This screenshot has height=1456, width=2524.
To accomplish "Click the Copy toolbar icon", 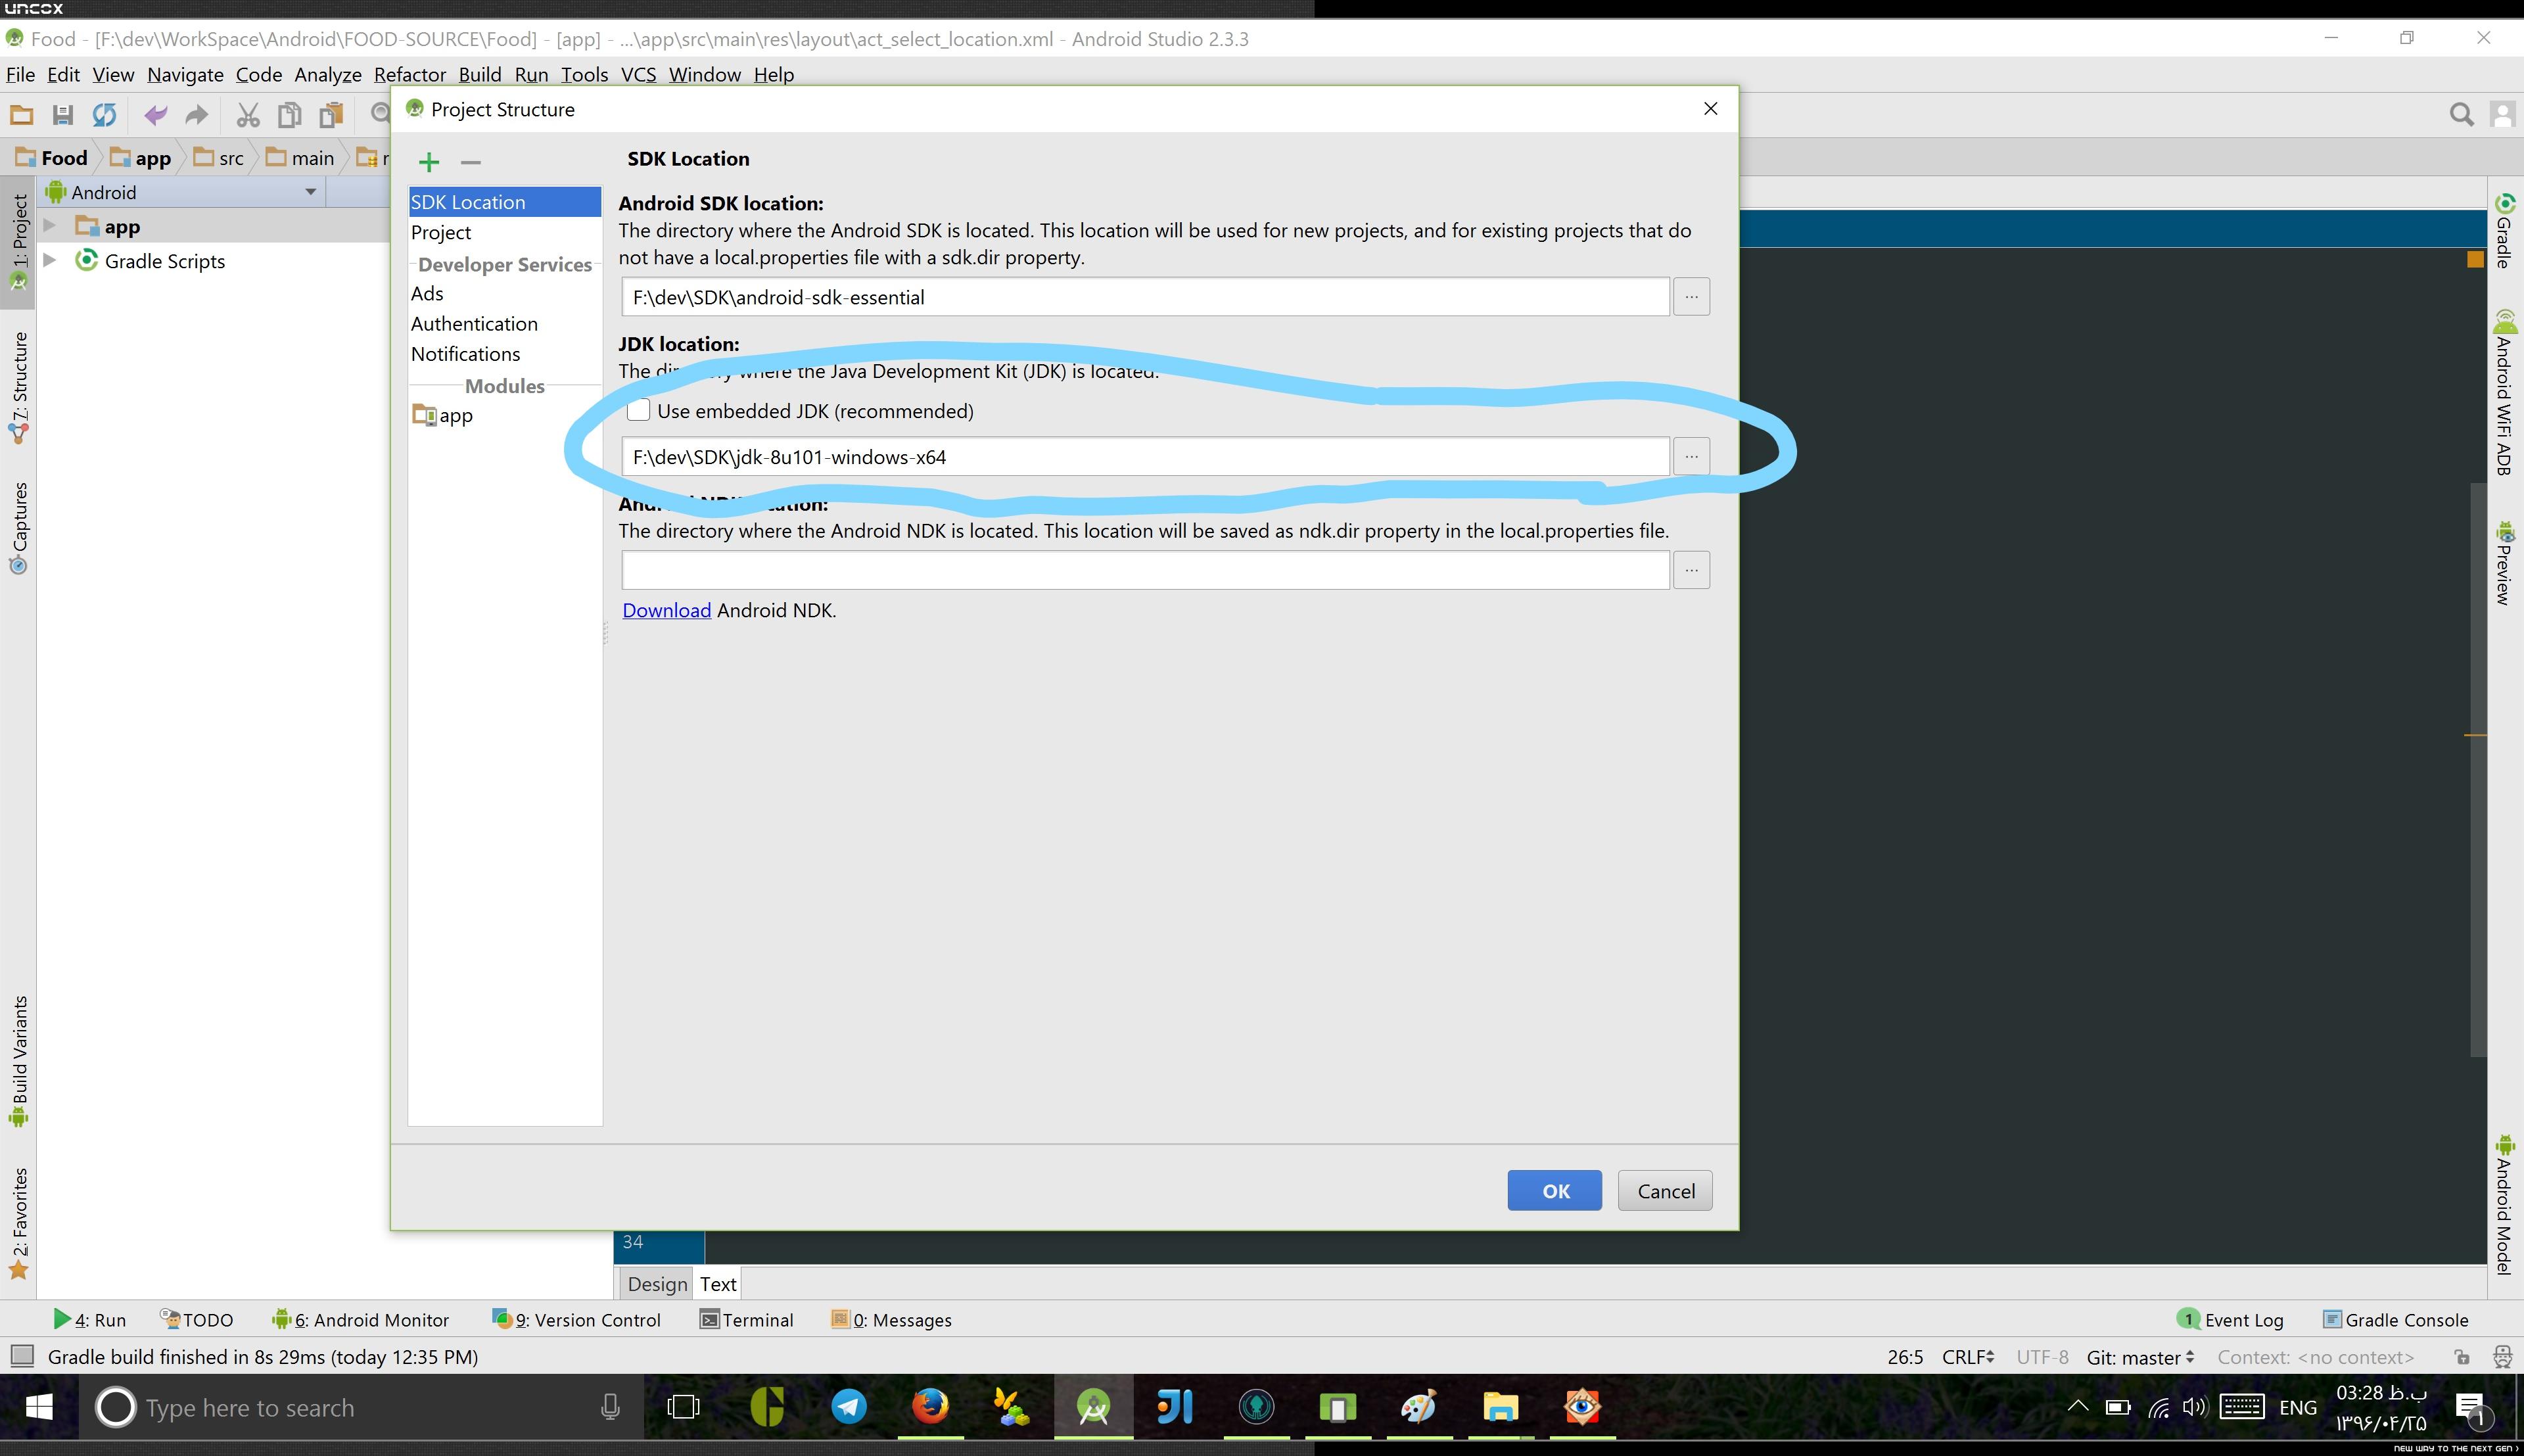I will click(x=290, y=115).
